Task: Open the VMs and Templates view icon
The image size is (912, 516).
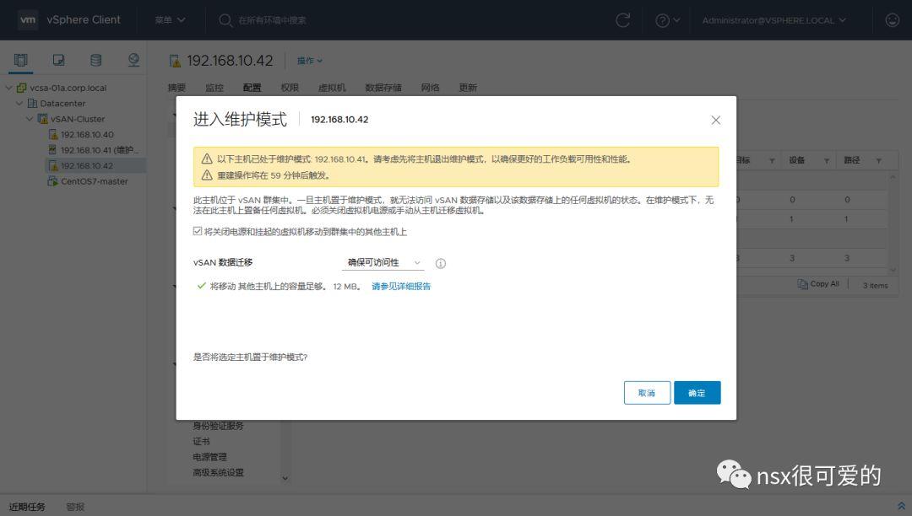Action: point(59,60)
